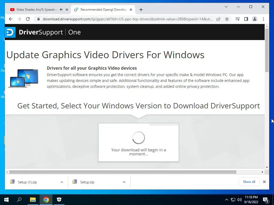Close the Meta Shades Speedrun tab
The image size is (274, 205).
pyautogui.click(x=67, y=10)
